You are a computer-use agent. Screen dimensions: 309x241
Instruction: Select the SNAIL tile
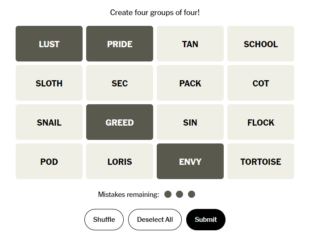point(49,122)
